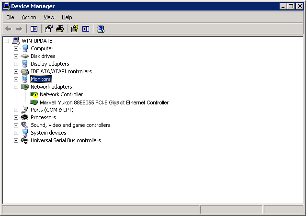Expand the Processors node
Screen dimensions: 306x216
(x=16, y=117)
